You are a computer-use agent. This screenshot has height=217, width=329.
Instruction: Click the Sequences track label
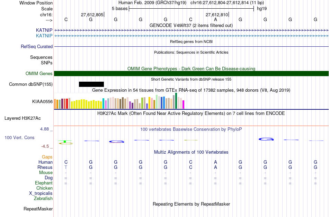click(41, 57)
